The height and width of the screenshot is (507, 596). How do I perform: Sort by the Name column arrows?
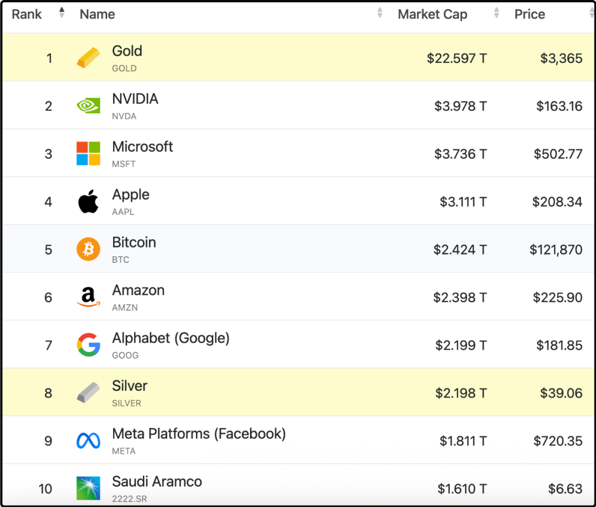[379, 13]
